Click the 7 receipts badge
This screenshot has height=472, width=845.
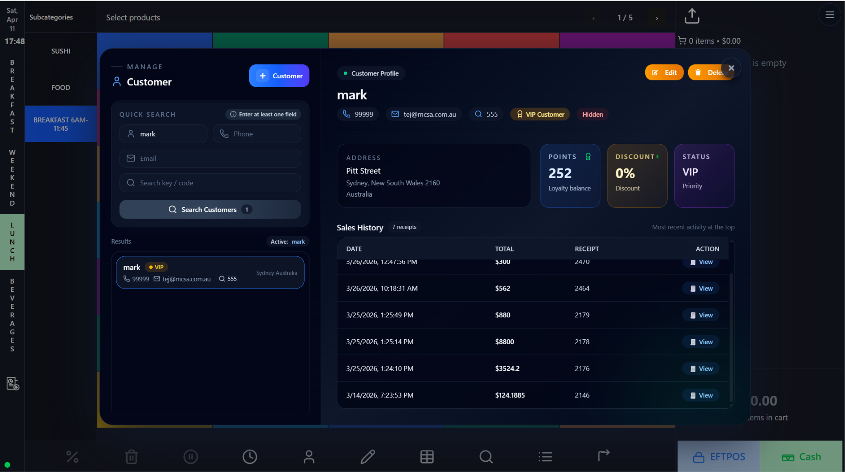[x=404, y=227]
